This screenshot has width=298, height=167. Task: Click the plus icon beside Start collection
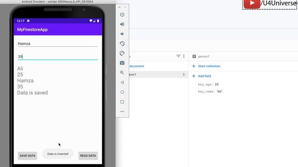(194, 66)
